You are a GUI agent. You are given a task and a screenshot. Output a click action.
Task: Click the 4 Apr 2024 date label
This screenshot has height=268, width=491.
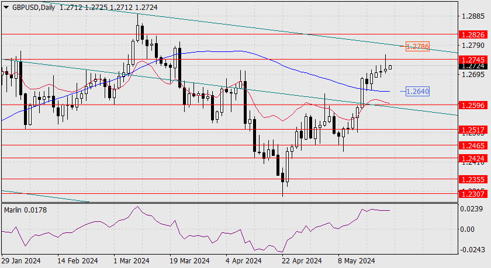[243, 260]
